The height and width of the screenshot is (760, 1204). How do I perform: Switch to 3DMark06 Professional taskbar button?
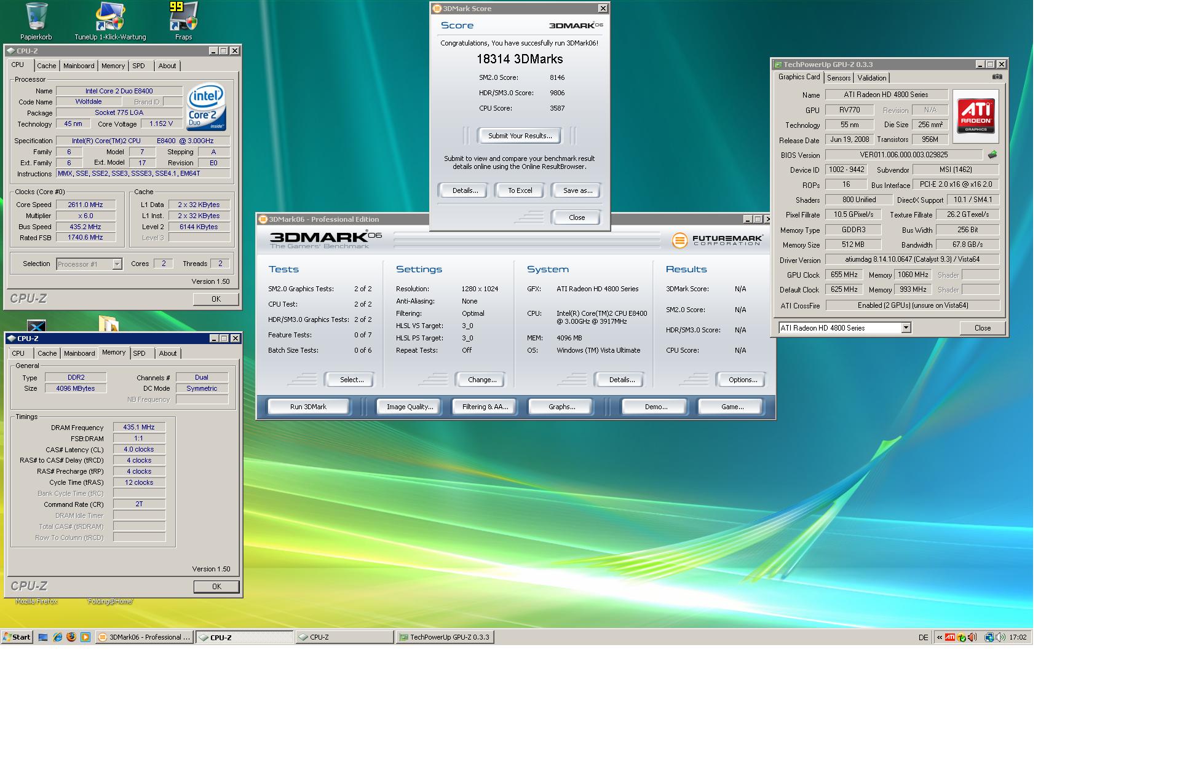145,637
